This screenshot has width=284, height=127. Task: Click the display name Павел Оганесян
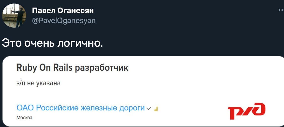pyautogui.click(x=63, y=11)
